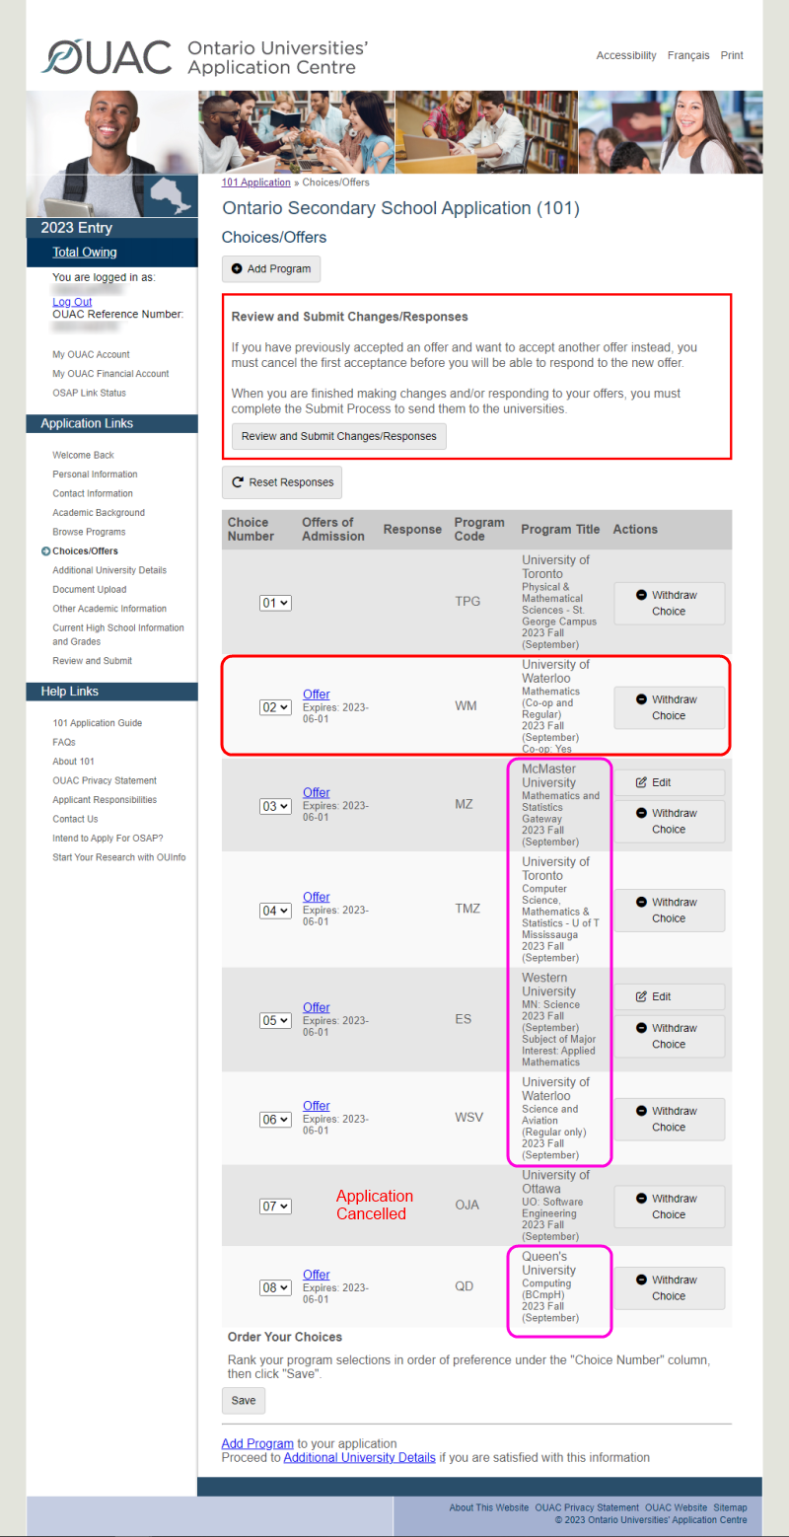Open the Offer link for MZ
The image size is (789, 1537).
click(x=317, y=792)
